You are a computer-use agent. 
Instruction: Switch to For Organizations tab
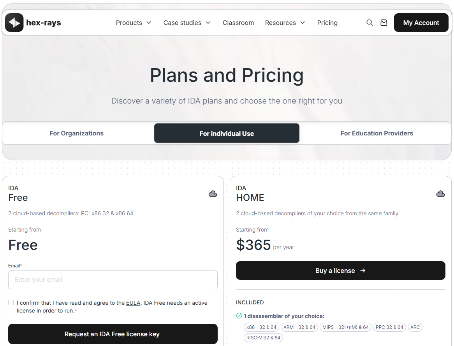pyautogui.click(x=77, y=133)
